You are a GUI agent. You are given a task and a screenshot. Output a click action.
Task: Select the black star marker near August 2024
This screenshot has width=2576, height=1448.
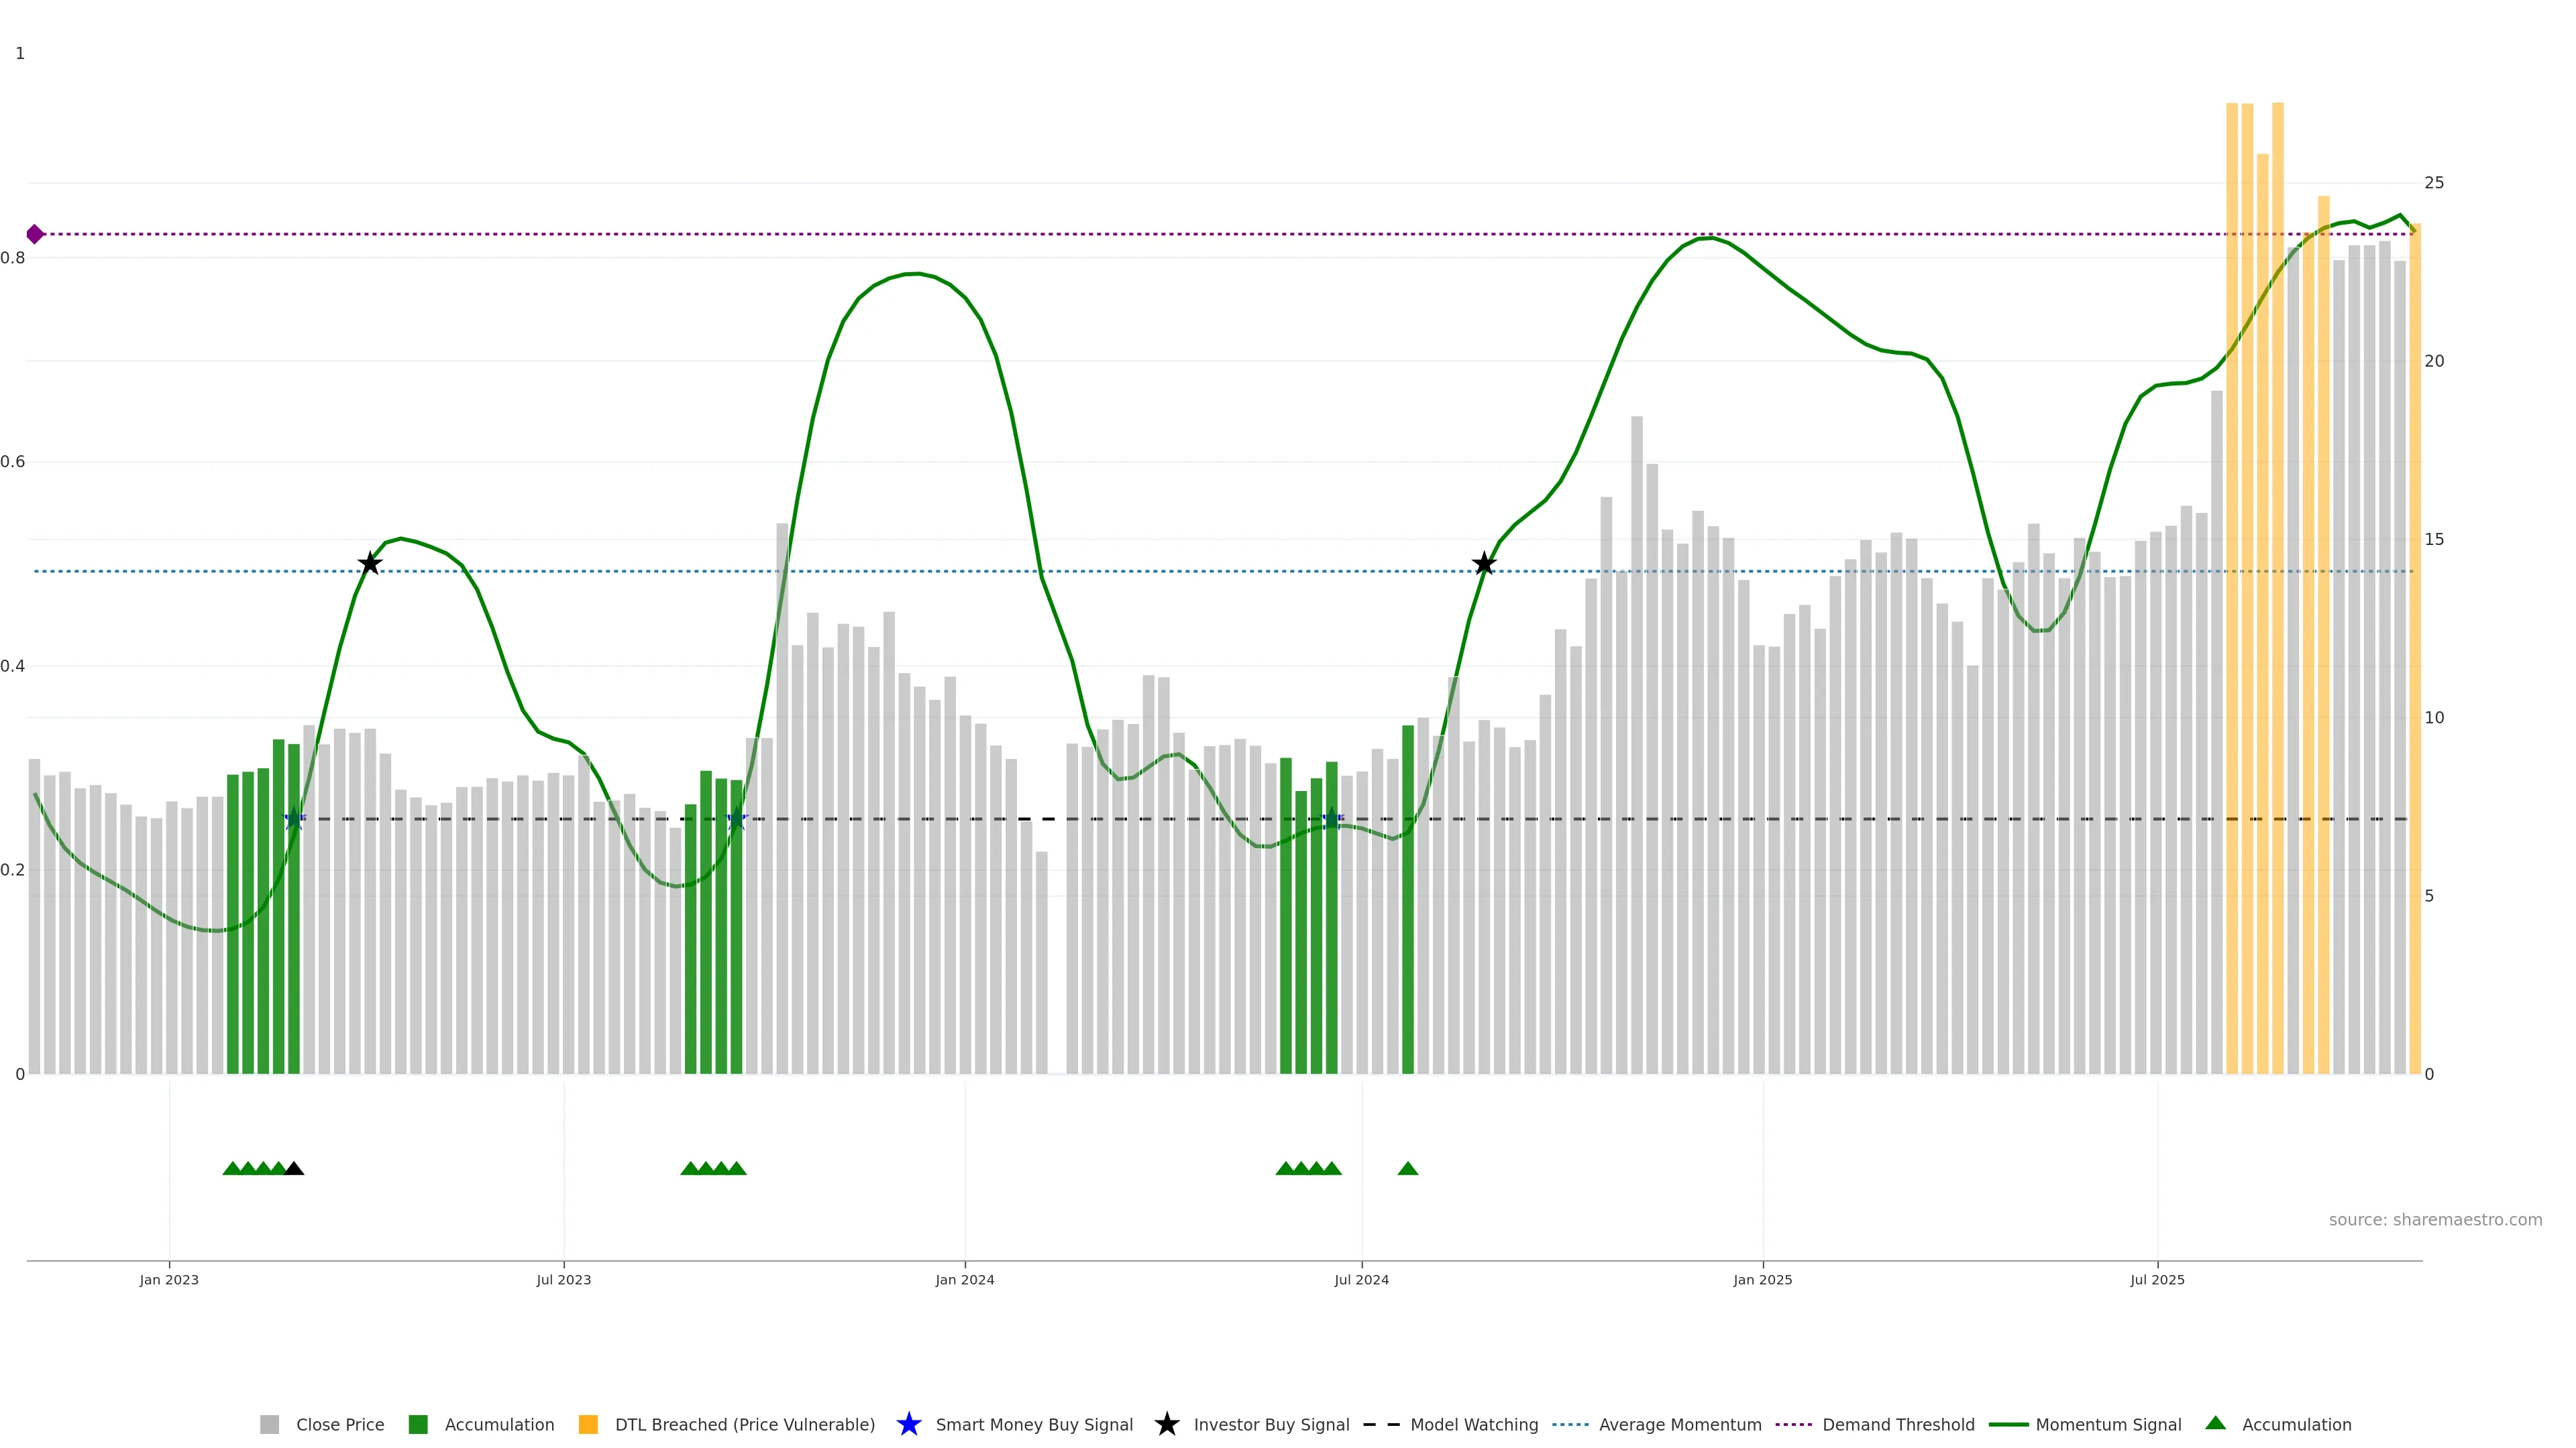pyautogui.click(x=1484, y=564)
